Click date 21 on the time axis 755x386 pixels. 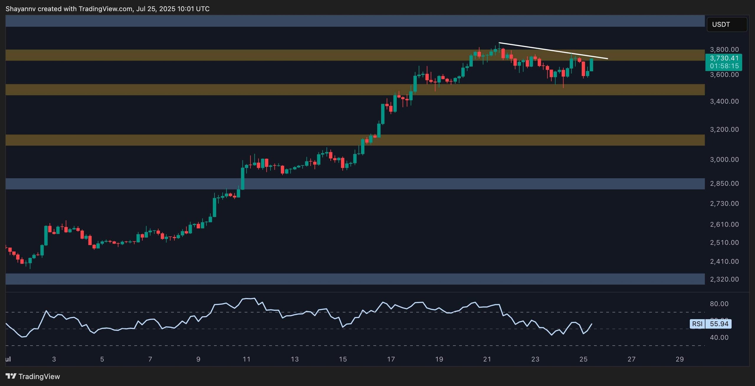coord(487,359)
